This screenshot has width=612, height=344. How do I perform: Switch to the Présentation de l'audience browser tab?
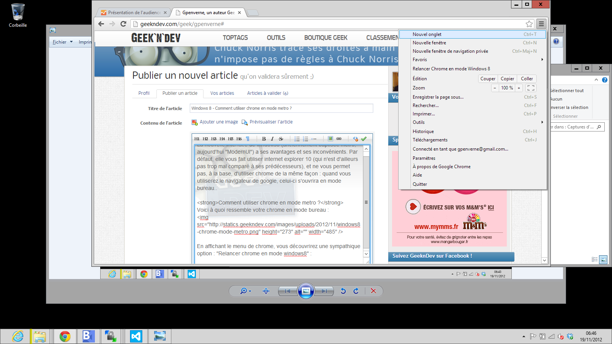tap(133, 13)
